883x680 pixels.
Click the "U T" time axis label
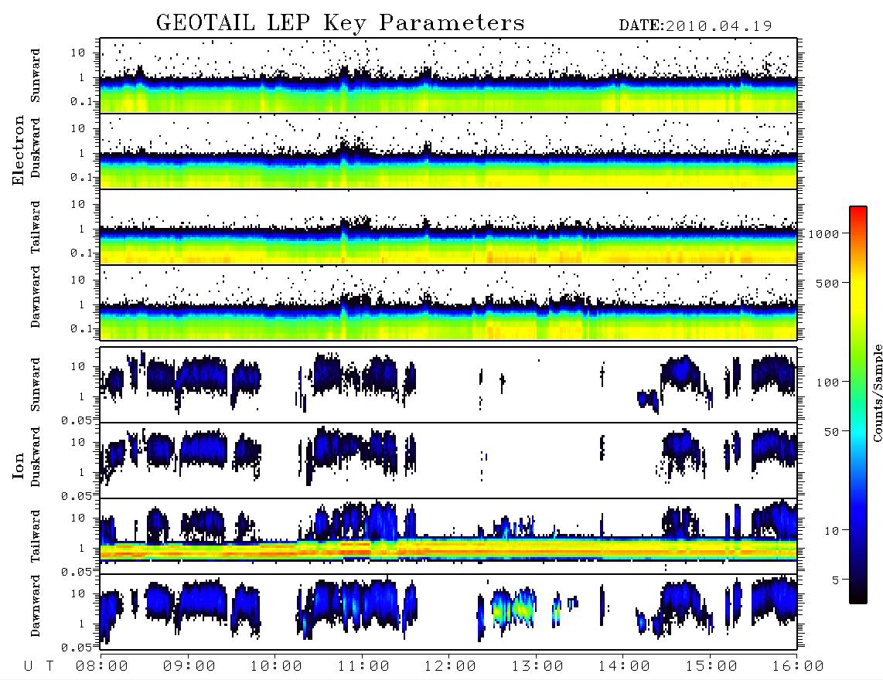click(39, 667)
